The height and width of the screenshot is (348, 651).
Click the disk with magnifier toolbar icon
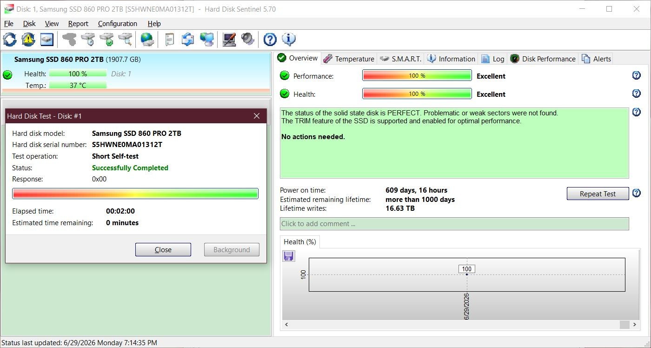(x=125, y=40)
